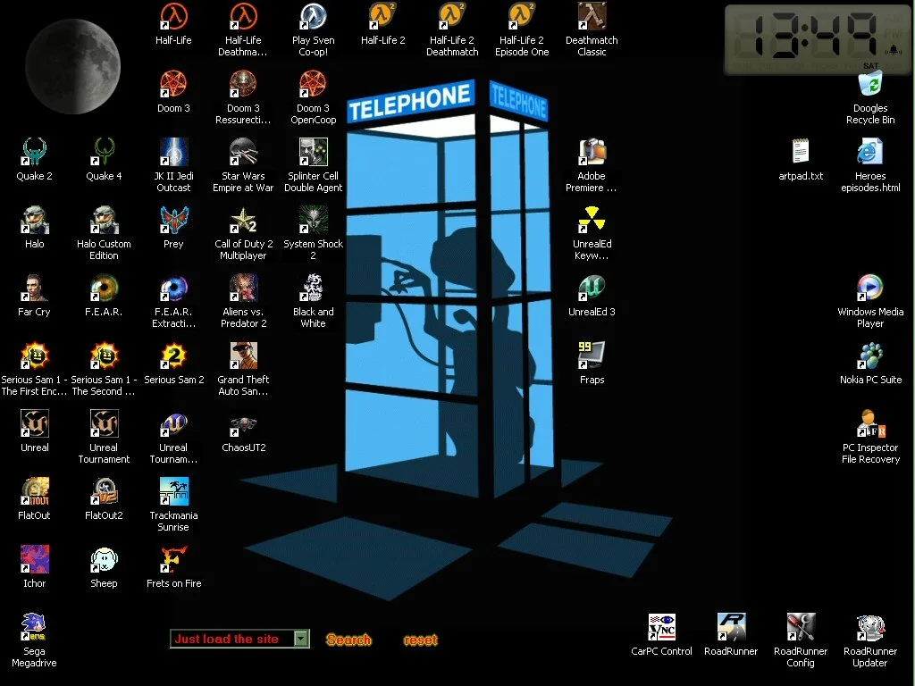Viewport: 915px width, 686px height.
Task: Launch Doom 3 OpenCoop
Action: pos(313,85)
